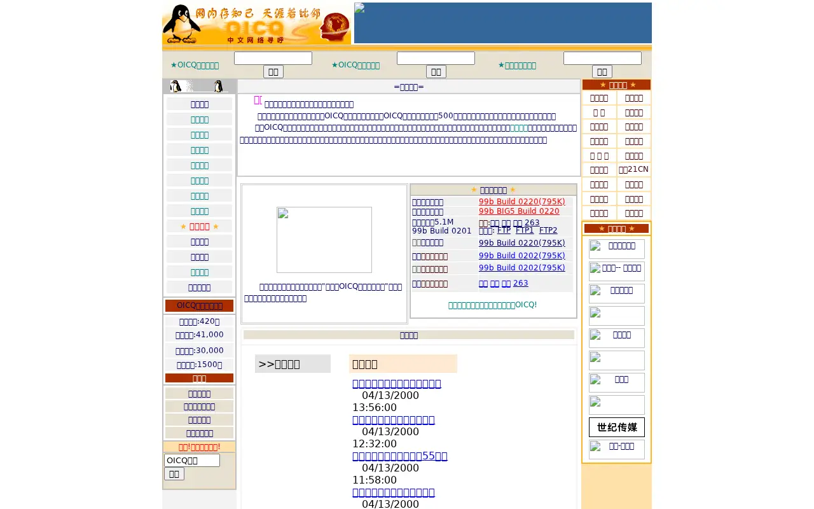Open the FTP1 download mirror link
814x509 pixels.
point(525,230)
